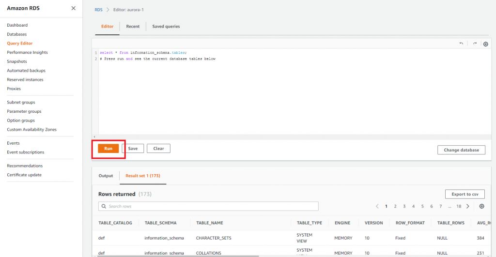Switch to the Recent tab
Image resolution: width=496 pixels, height=257 pixels.
click(x=133, y=27)
